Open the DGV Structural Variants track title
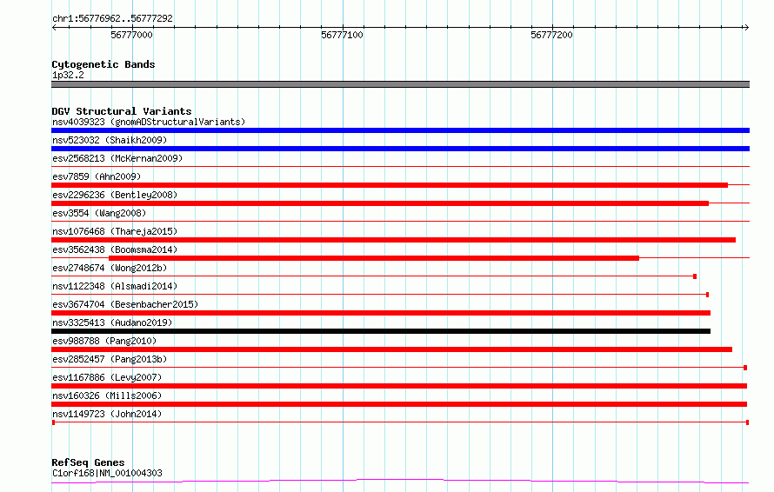 [122, 111]
